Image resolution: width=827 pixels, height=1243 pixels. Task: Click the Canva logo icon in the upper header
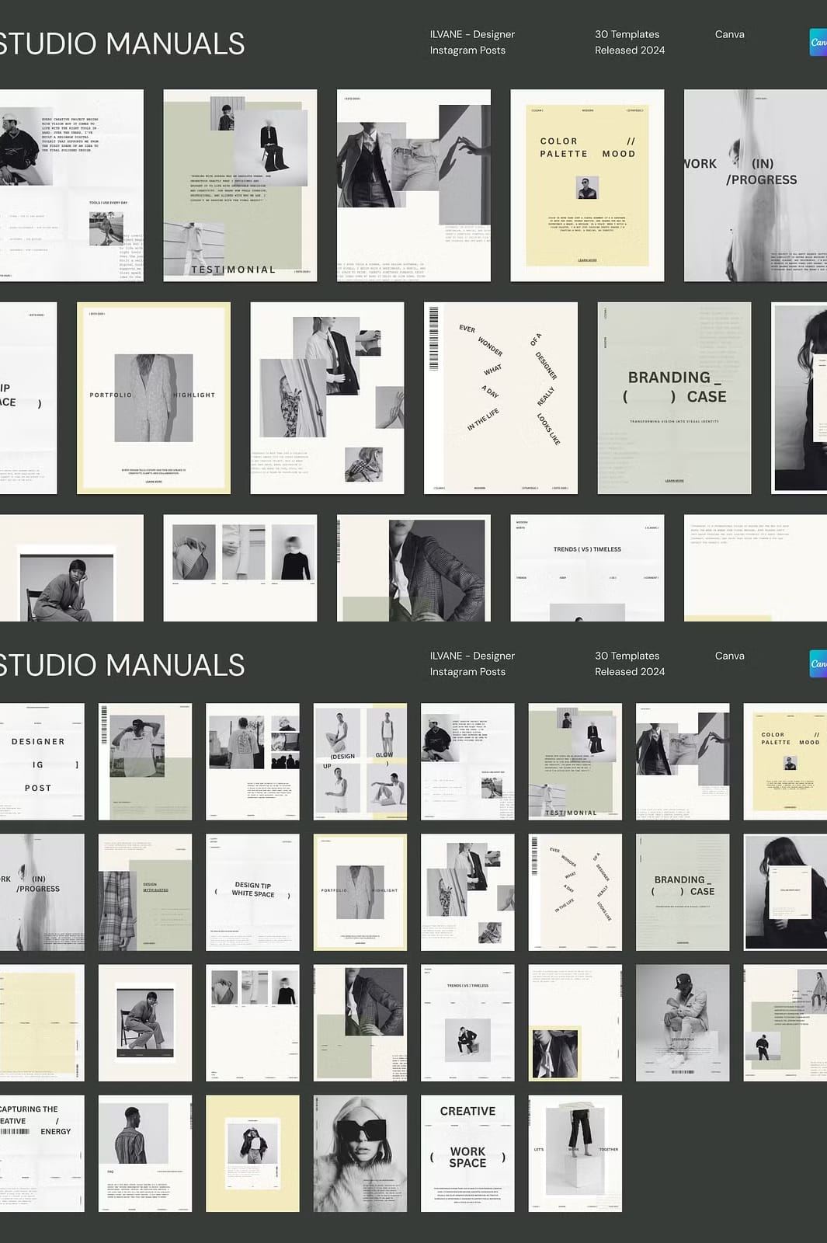pyautogui.click(x=818, y=42)
